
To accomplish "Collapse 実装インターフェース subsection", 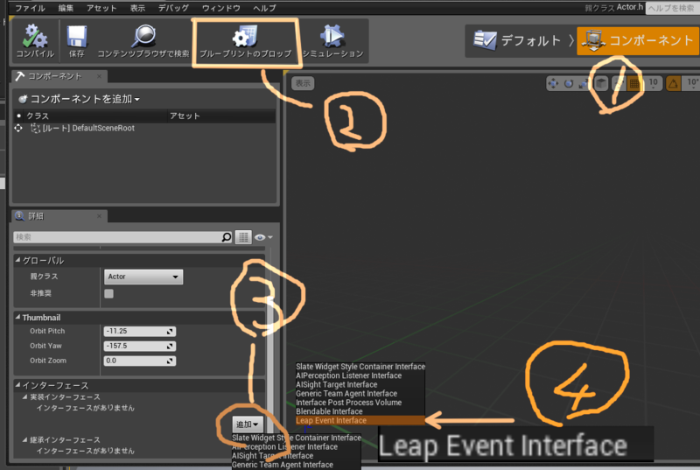I will (25, 396).
